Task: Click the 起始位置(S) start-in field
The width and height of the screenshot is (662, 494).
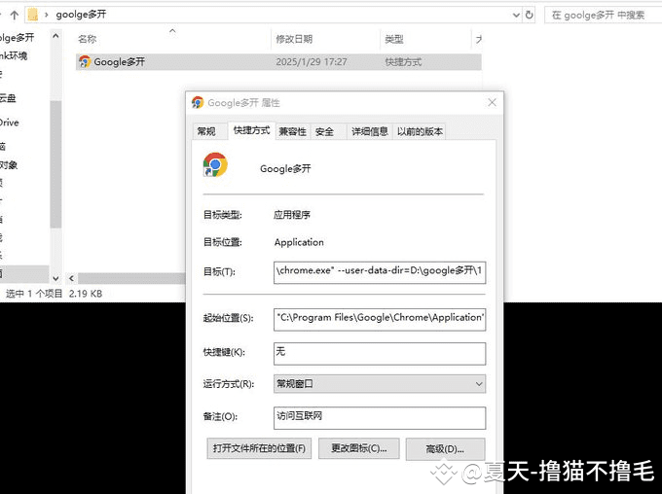Action: (x=380, y=319)
